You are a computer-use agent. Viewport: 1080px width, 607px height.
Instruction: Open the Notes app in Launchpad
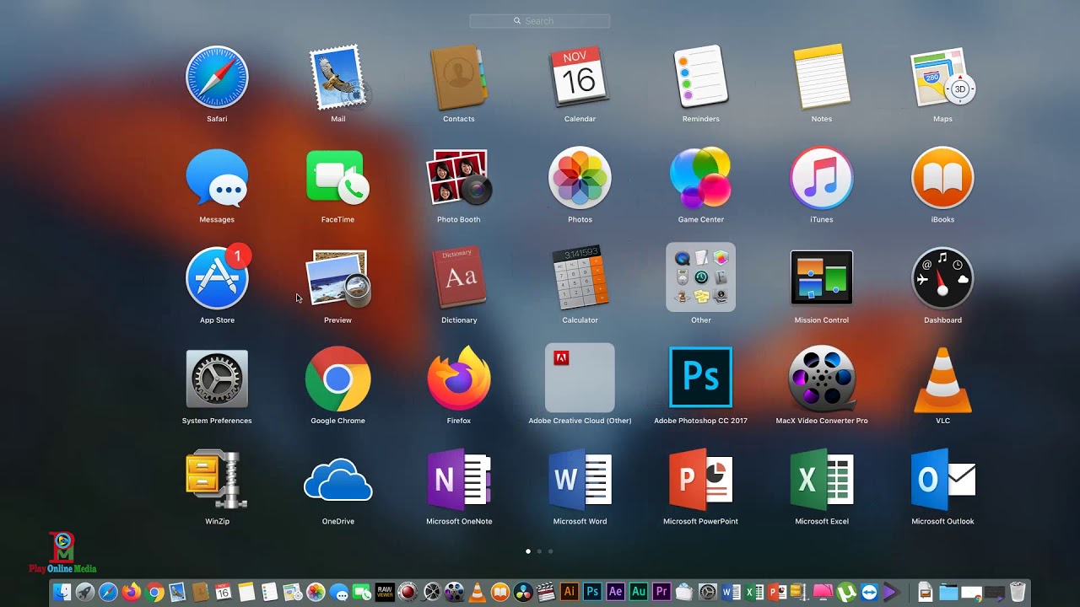click(822, 78)
